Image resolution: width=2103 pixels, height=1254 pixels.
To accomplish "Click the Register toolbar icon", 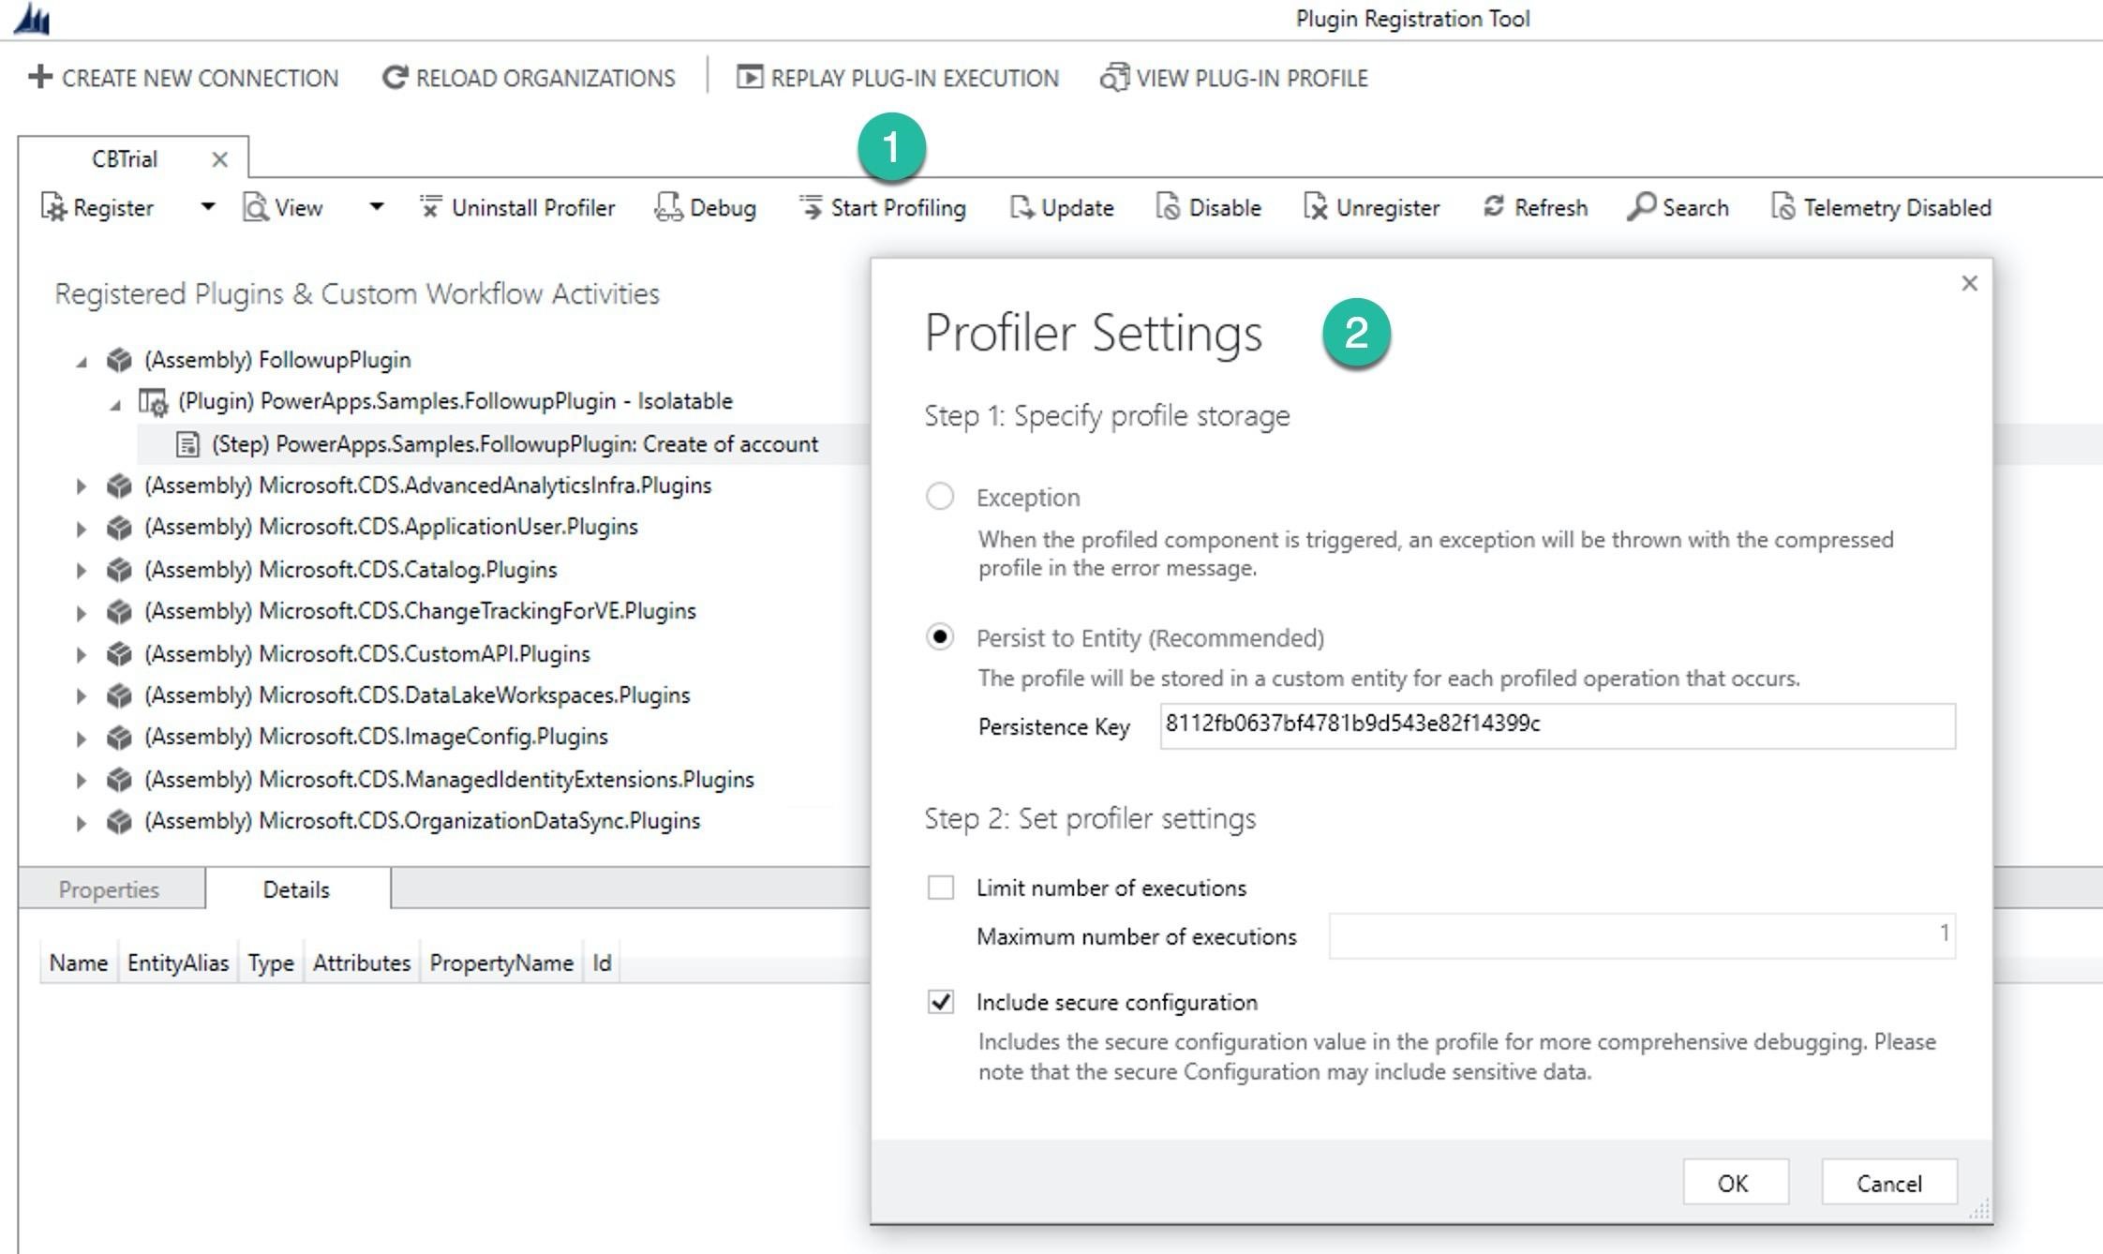I will click(x=53, y=207).
